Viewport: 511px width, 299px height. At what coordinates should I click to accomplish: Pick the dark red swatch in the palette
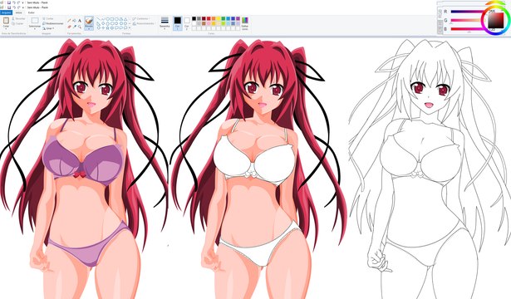point(204,18)
